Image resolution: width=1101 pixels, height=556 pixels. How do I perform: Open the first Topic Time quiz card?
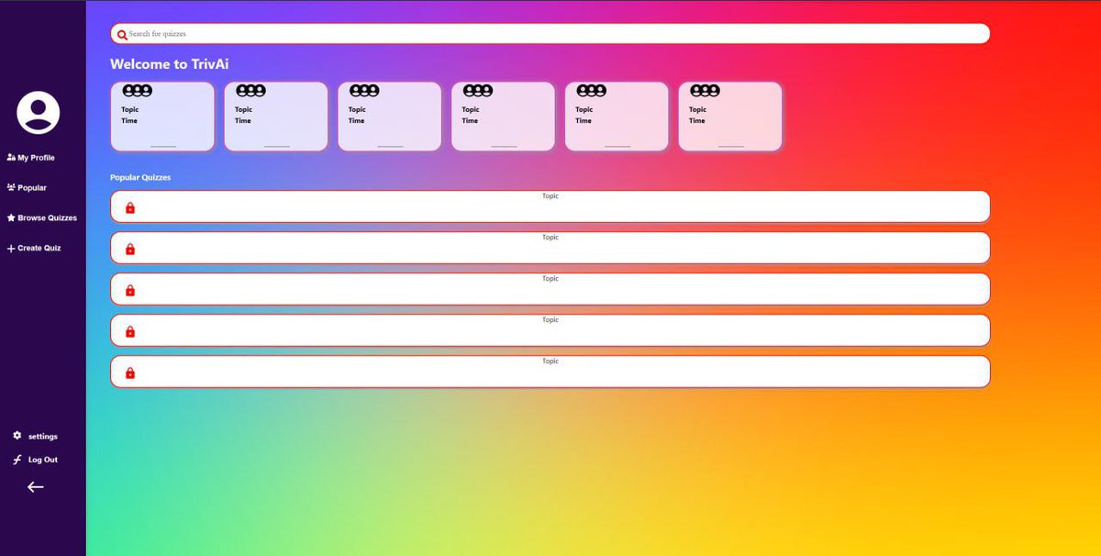[162, 117]
